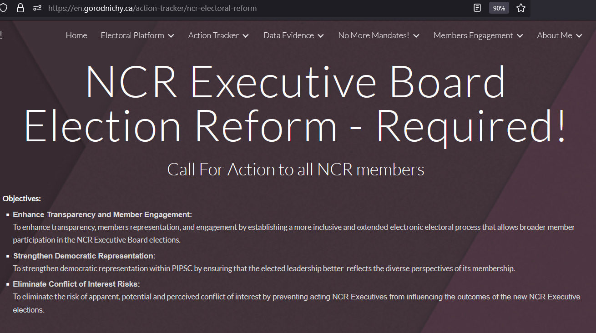Expand the Electoral Platform chevron
This screenshot has width=596, height=333.
[x=171, y=36]
